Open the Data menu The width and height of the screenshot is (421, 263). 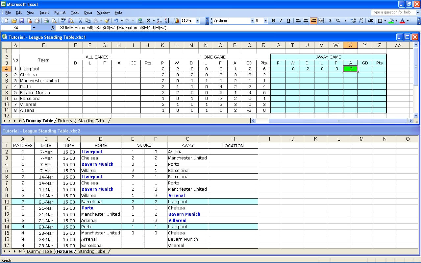click(x=88, y=12)
